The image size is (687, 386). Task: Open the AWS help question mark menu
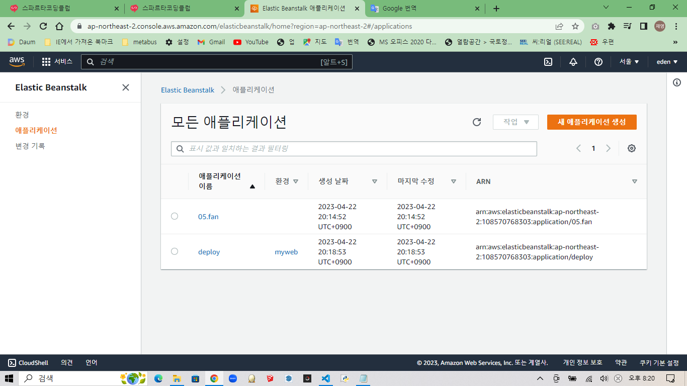598,62
